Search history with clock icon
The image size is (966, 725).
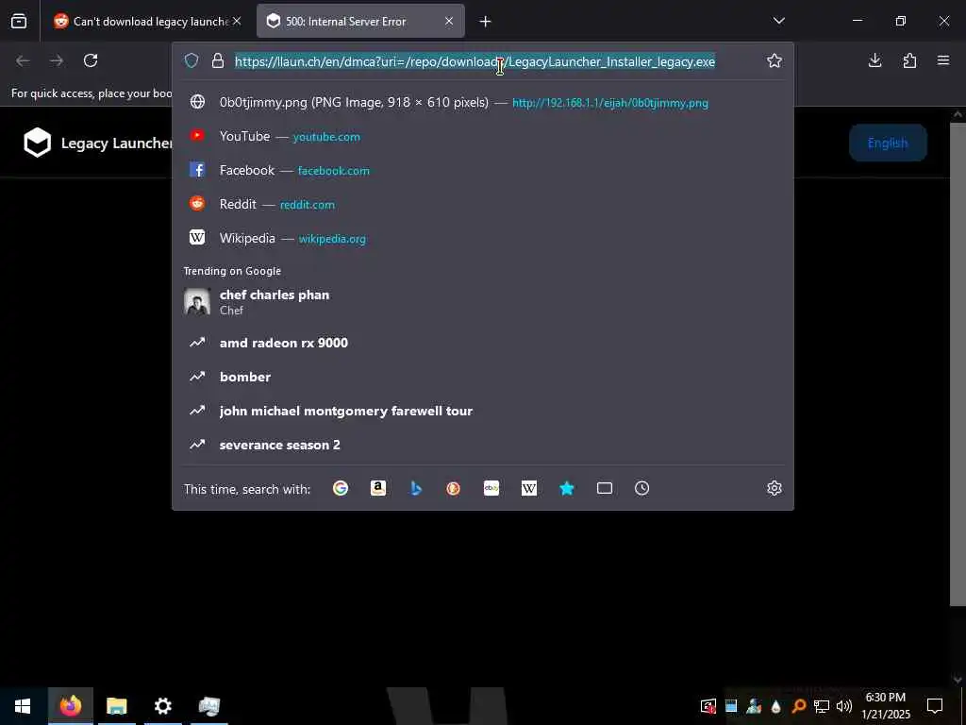pyautogui.click(x=641, y=488)
